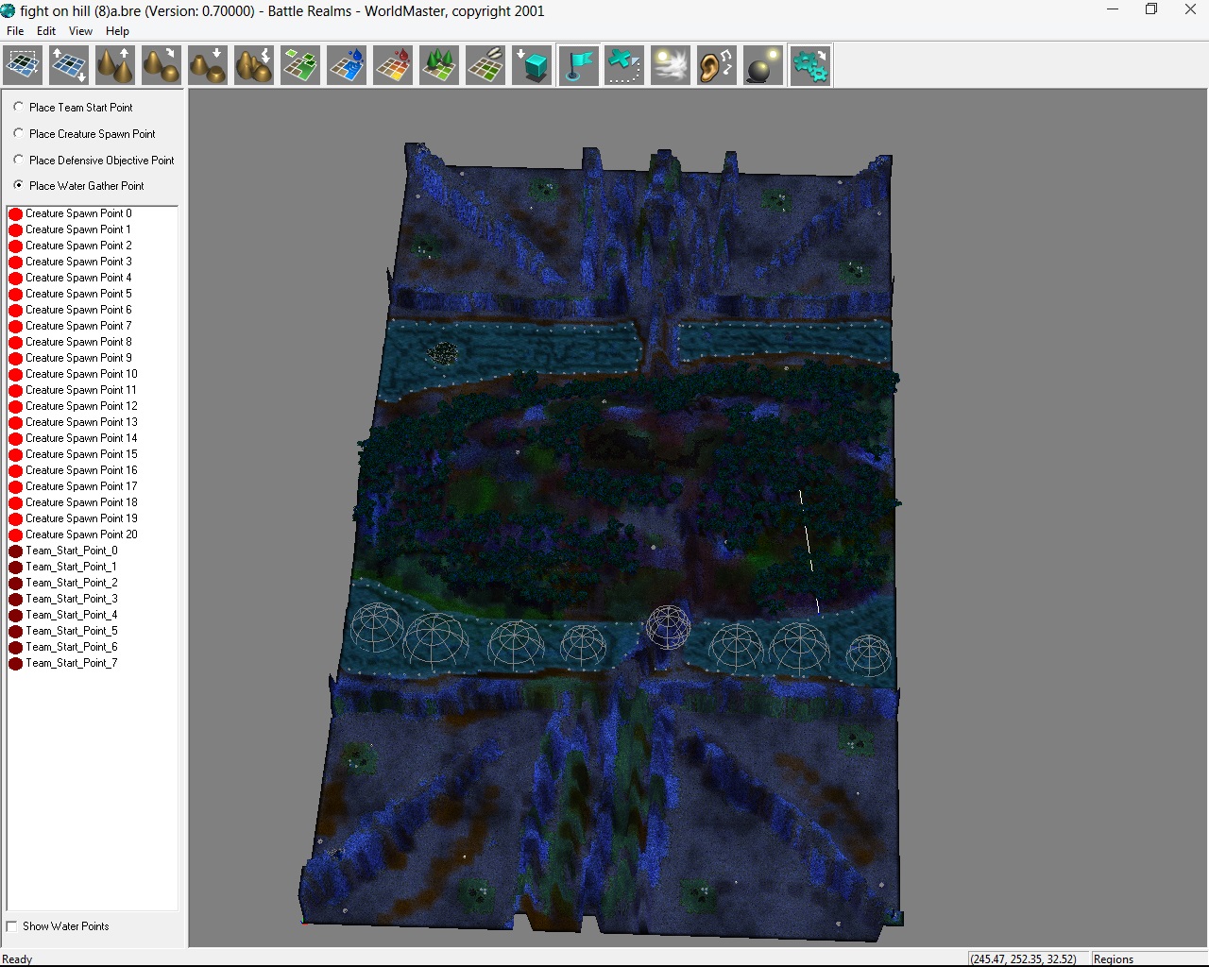
Task: Open the green tile terrain paint tool
Action: 300,65
